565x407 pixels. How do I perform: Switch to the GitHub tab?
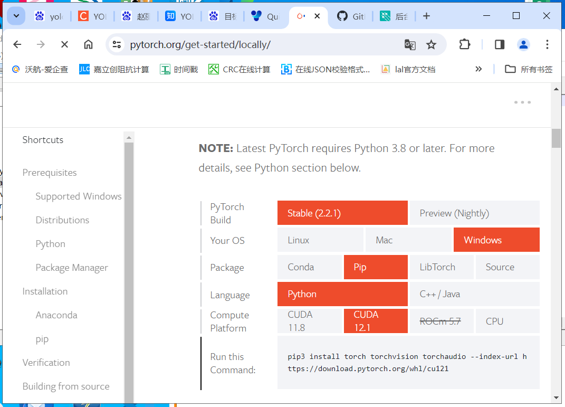tap(351, 16)
